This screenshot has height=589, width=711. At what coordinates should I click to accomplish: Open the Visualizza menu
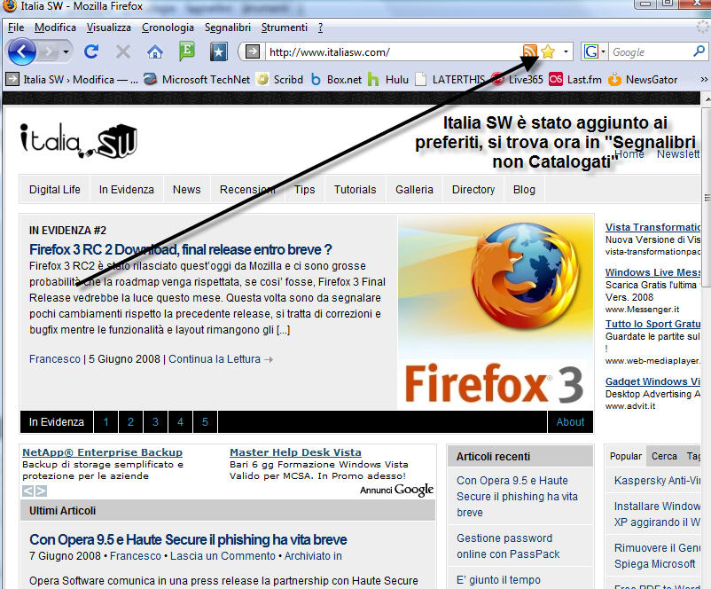[109, 27]
